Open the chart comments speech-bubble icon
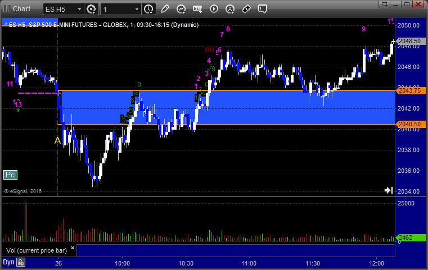 coord(262,9)
